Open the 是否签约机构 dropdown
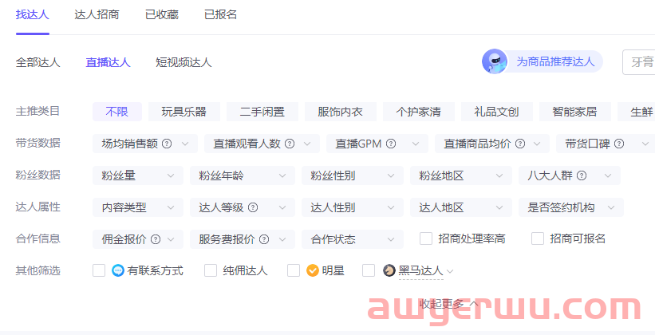This screenshot has width=655, height=335. (571, 207)
